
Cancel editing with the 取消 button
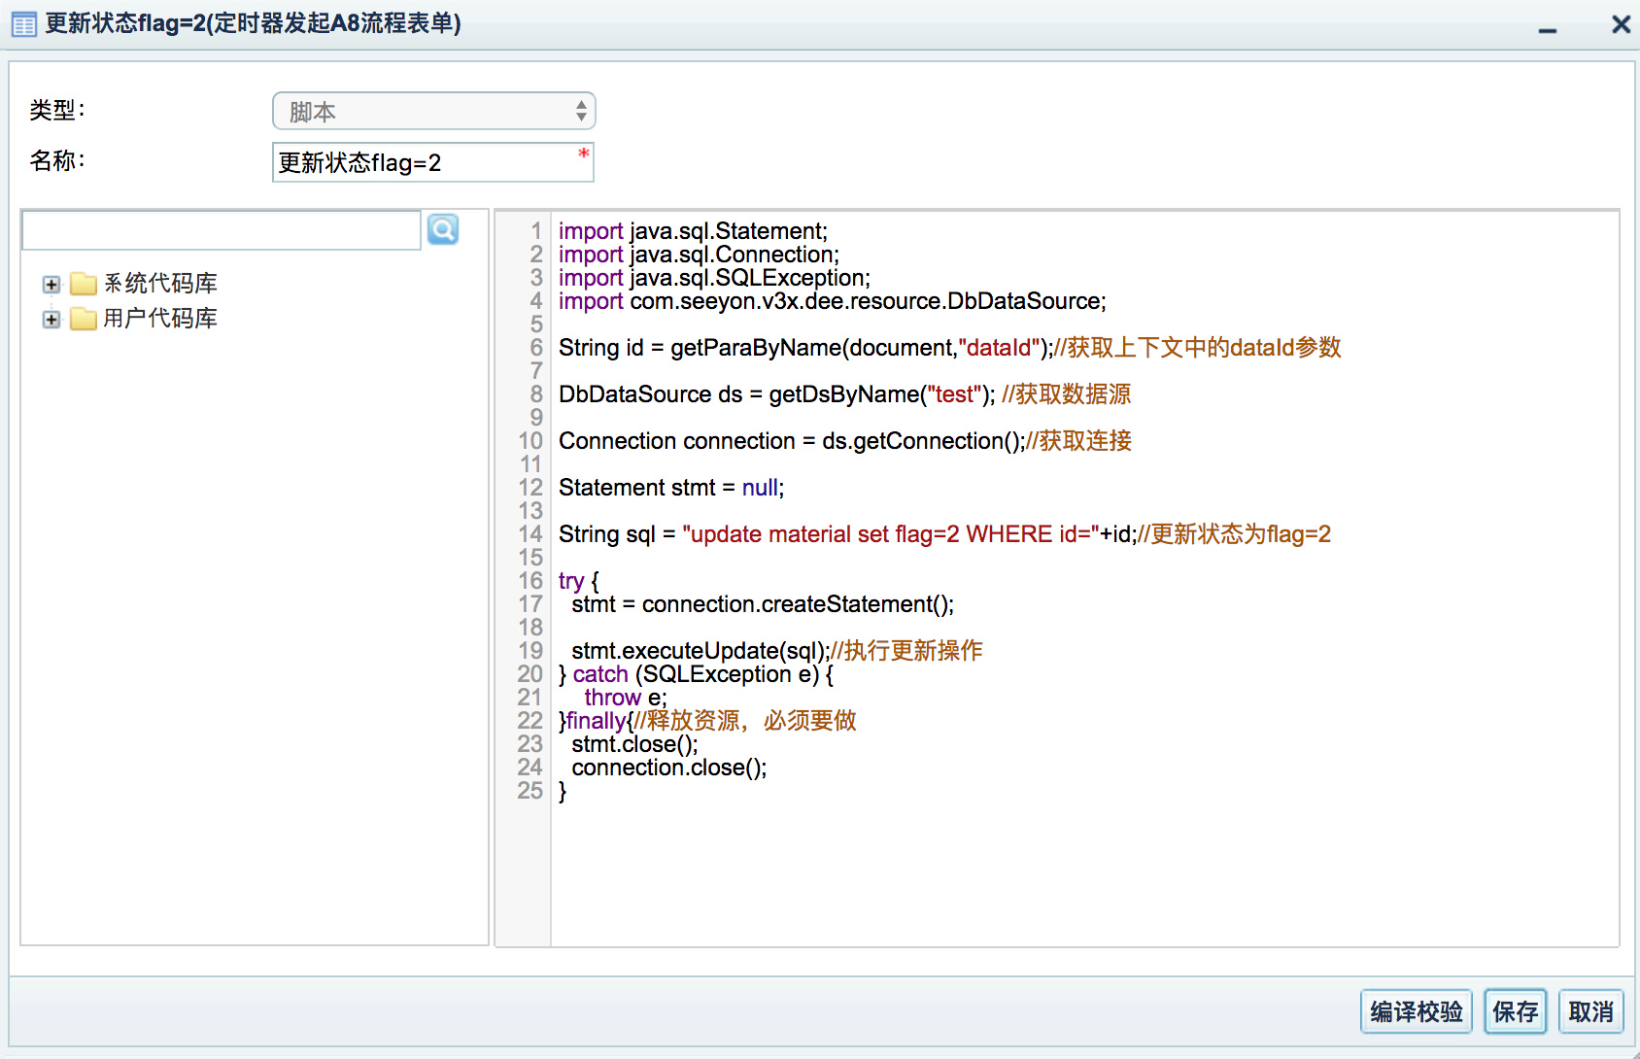(1590, 1012)
